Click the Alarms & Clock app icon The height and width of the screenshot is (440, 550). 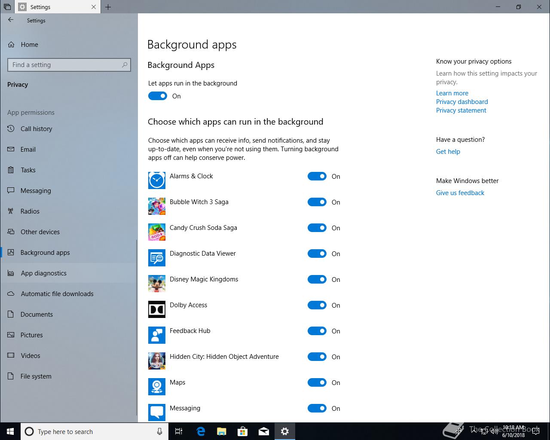[x=157, y=180]
